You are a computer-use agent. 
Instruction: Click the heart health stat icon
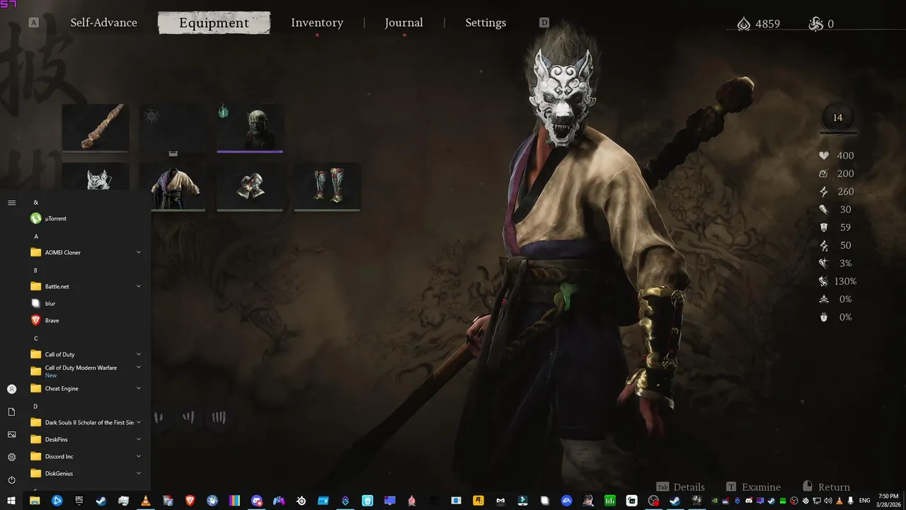[824, 156]
